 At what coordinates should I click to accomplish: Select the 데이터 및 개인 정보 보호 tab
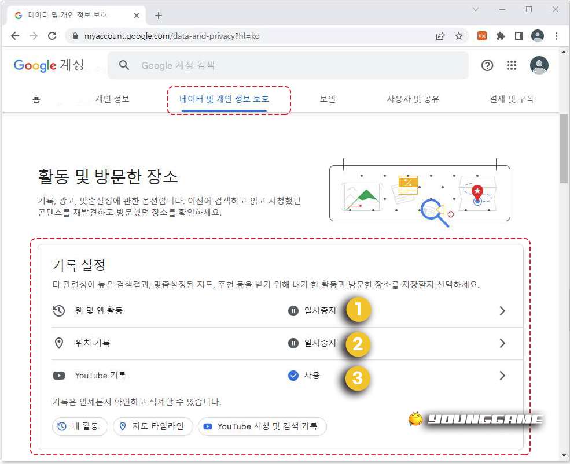pyautogui.click(x=225, y=99)
